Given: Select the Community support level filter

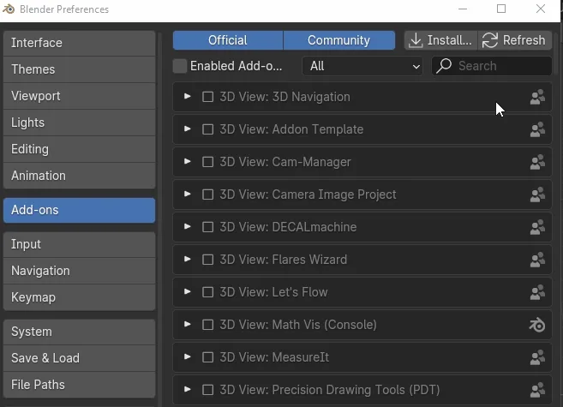Looking at the screenshot, I should click(x=338, y=40).
